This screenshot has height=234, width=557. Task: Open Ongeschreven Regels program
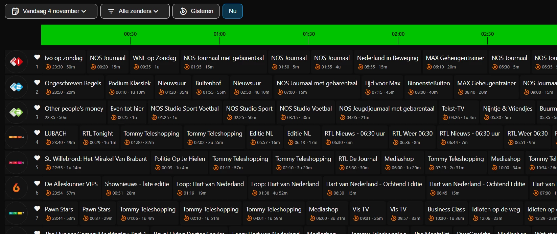pos(73,87)
